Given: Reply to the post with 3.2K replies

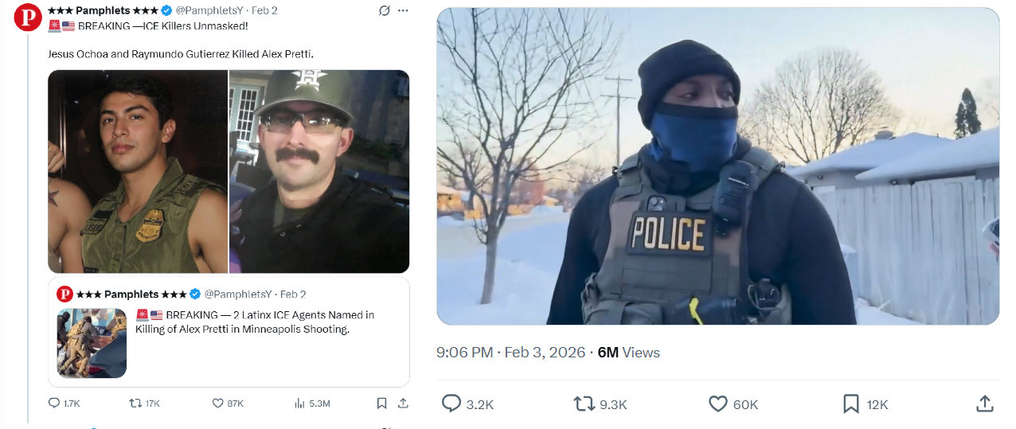Looking at the screenshot, I should click(x=451, y=404).
